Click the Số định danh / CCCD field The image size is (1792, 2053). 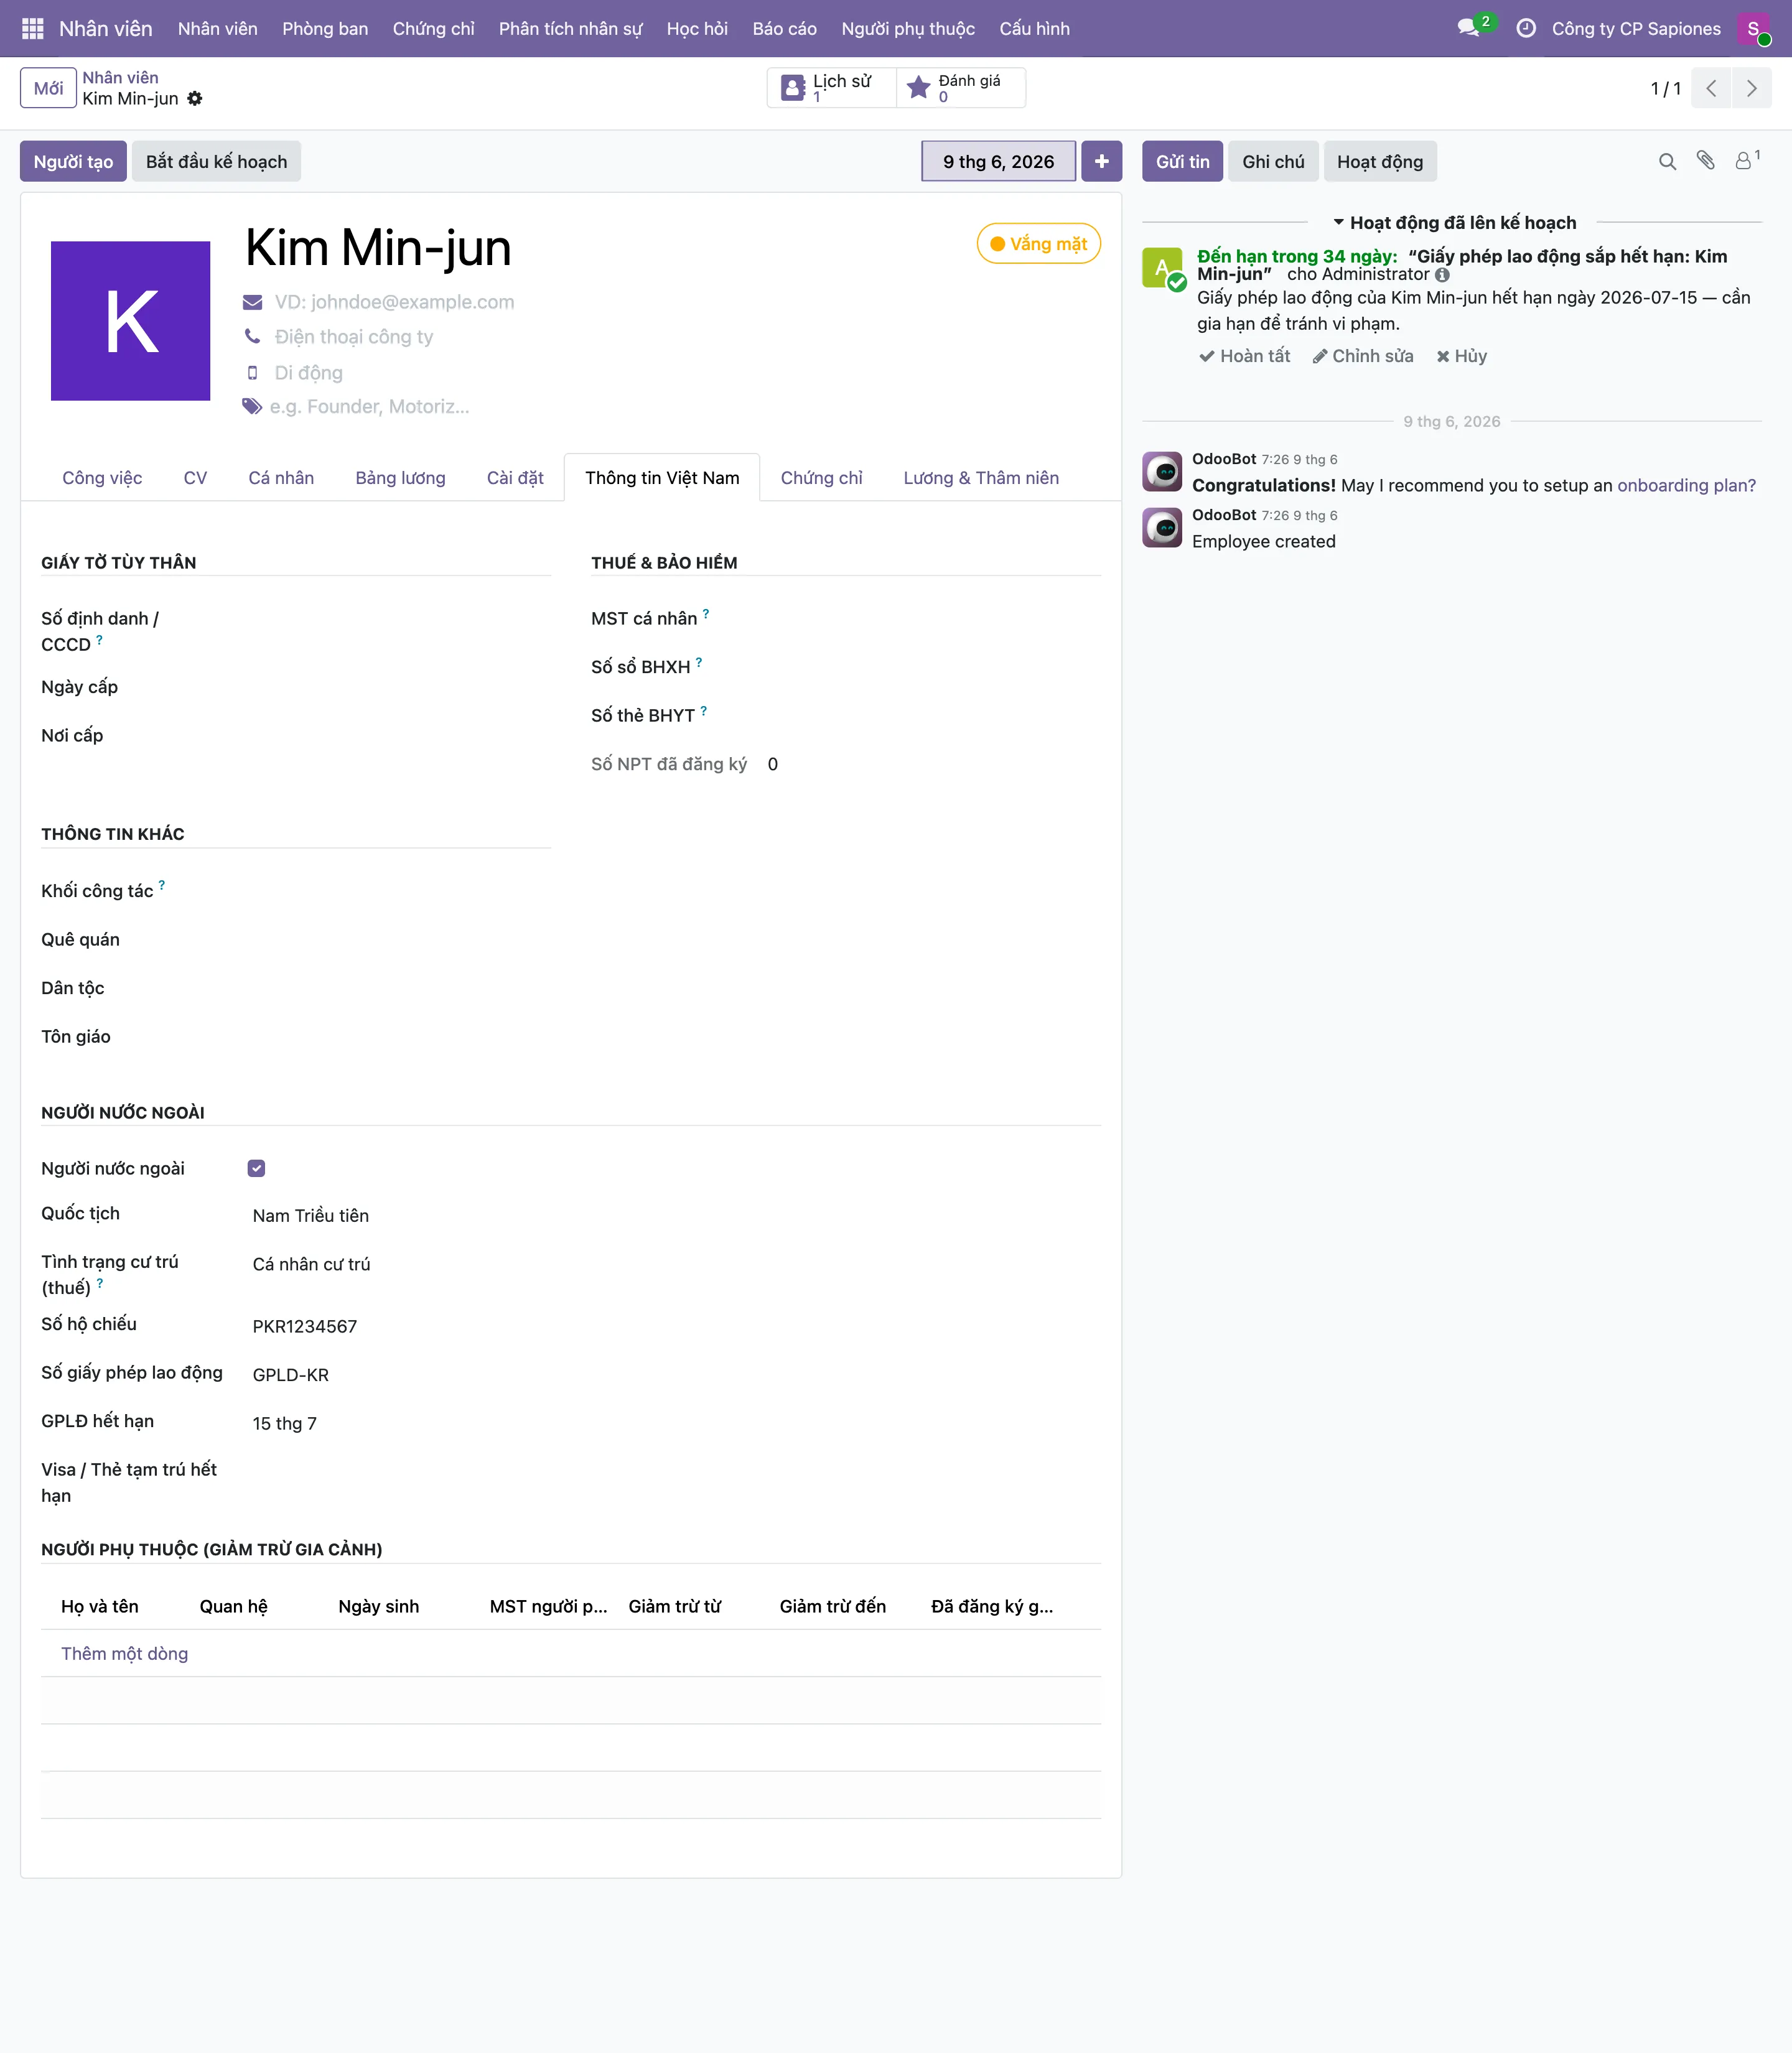pyautogui.click(x=400, y=631)
